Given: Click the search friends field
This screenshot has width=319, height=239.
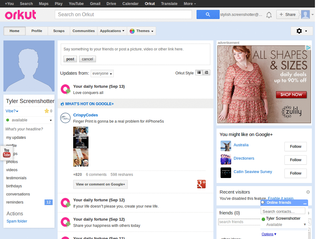Looking at the screenshot, I should tap(239, 222).
